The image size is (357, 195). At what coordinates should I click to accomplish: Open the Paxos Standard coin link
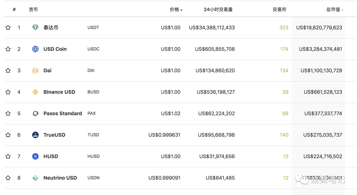62,113
